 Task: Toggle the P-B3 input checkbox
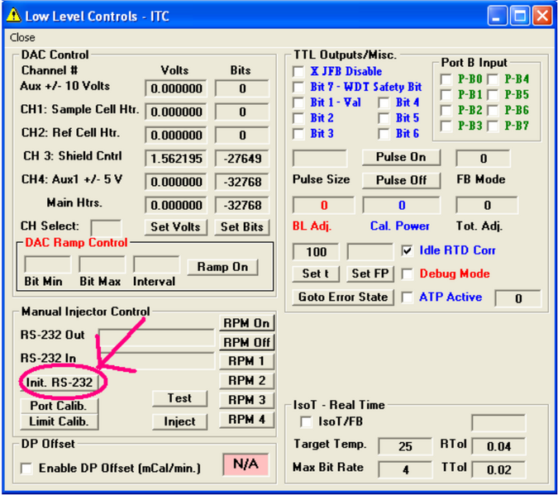click(446, 126)
